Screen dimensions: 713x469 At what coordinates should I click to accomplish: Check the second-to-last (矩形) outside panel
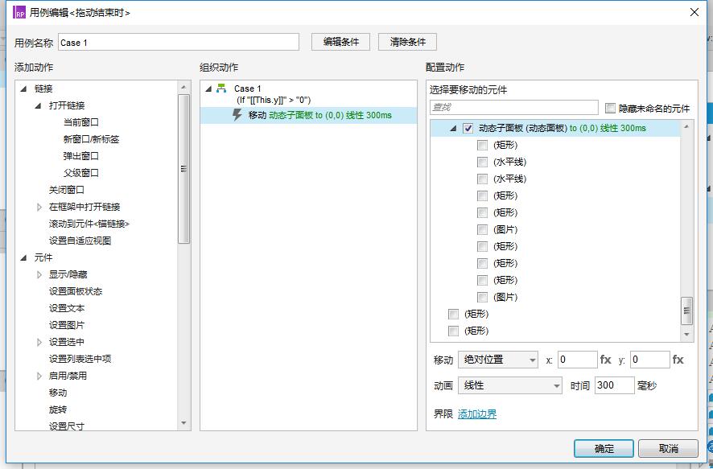[453, 314]
